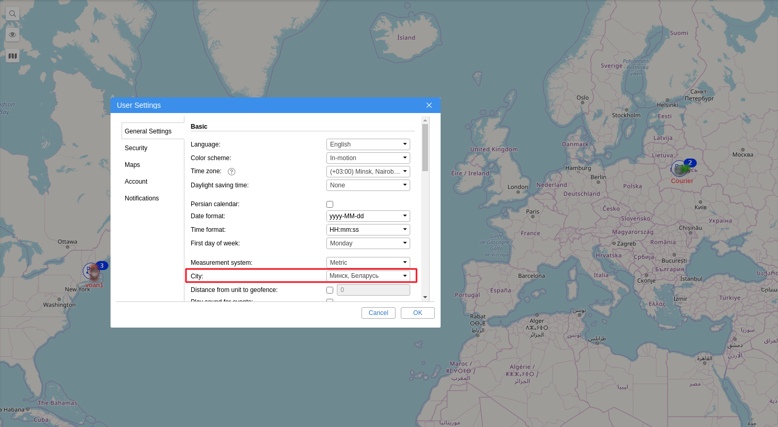The width and height of the screenshot is (778, 427).
Task: Confirm settings with OK button
Action: [x=418, y=313]
